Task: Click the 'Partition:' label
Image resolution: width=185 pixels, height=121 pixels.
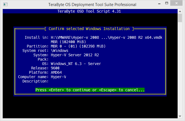Action: (x=38, y=46)
